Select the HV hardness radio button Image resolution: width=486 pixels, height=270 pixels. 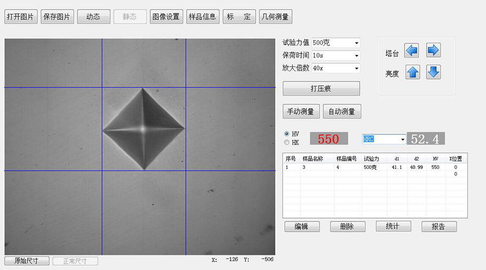click(287, 133)
